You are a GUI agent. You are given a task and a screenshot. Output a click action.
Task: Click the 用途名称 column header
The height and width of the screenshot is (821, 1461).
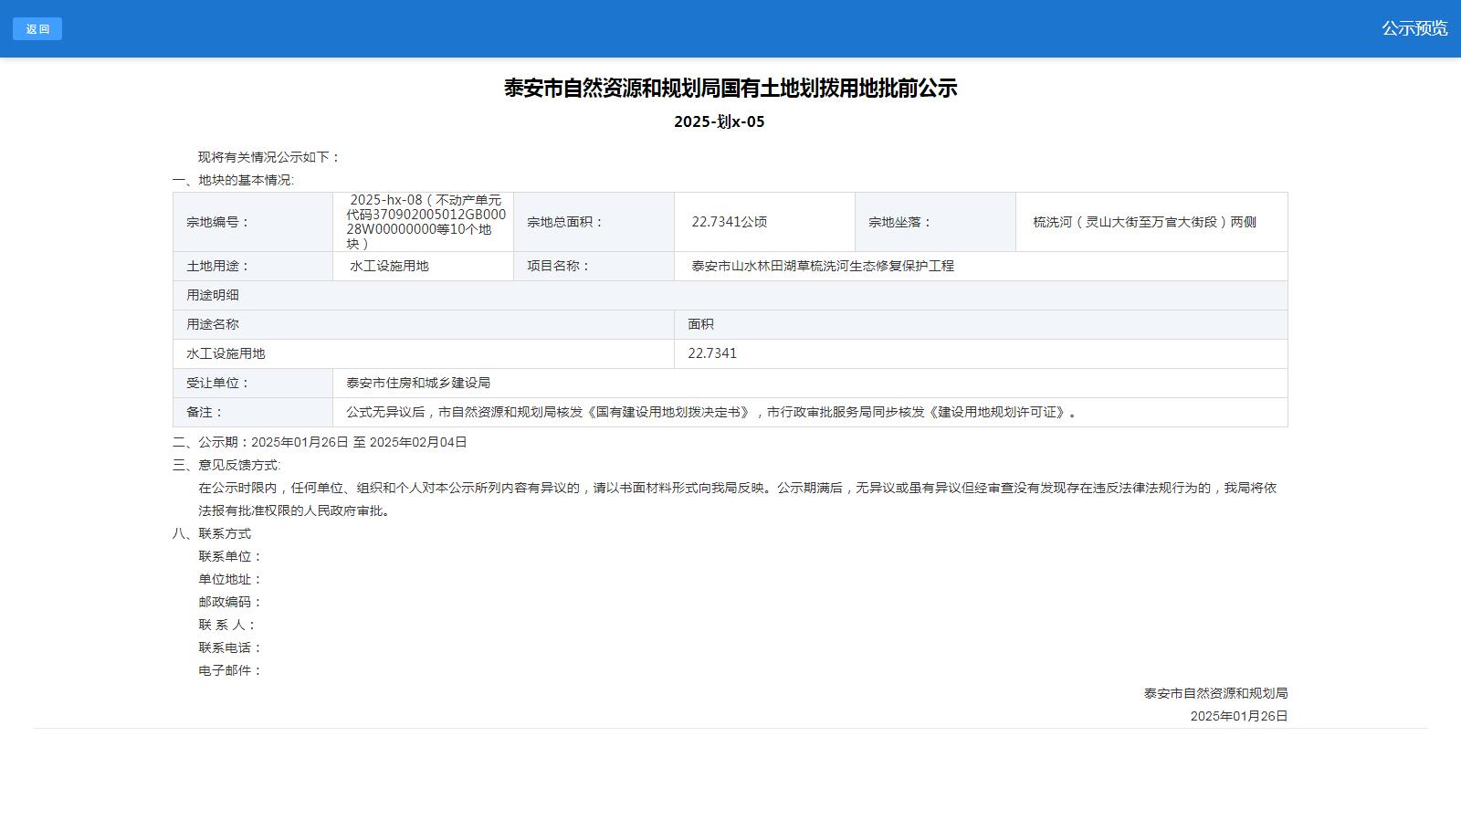(x=424, y=324)
